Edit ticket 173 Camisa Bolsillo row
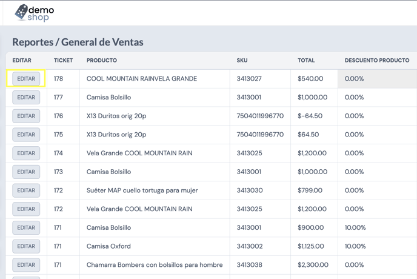This screenshot has width=417, height=279. click(26, 172)
